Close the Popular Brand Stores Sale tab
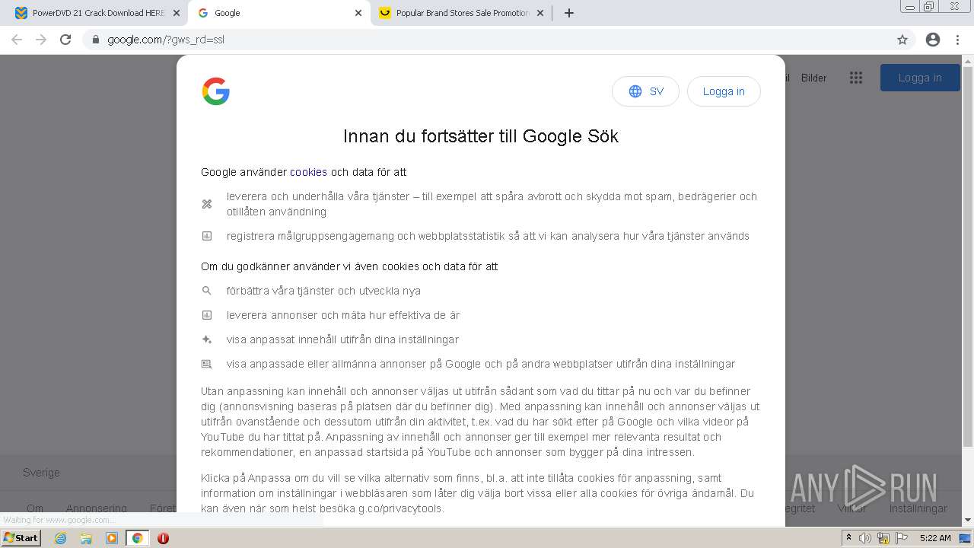 point(540,13)
